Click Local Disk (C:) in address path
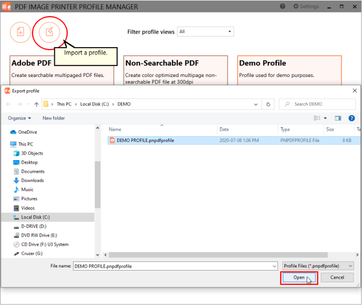 pos(94,104)
